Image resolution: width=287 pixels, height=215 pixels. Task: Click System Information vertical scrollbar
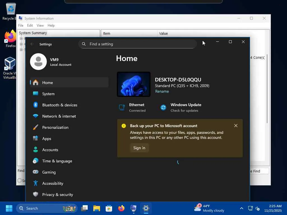pos(267,89)
